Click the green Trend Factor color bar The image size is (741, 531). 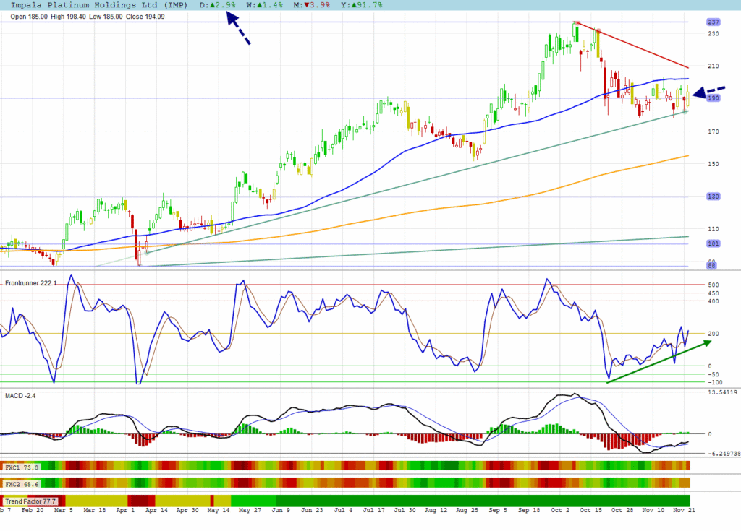tap(478, 500)
